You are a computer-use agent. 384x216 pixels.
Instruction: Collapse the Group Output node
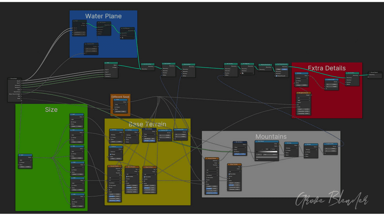coord(370,72)
